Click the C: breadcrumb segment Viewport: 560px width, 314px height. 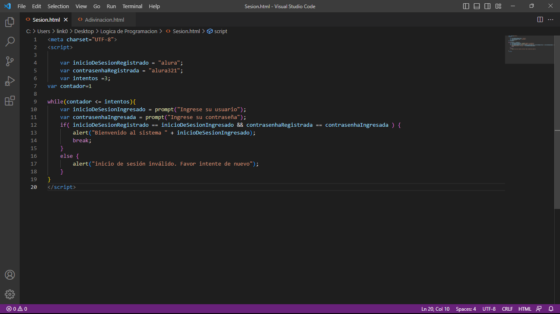click(x=29, y=31)
